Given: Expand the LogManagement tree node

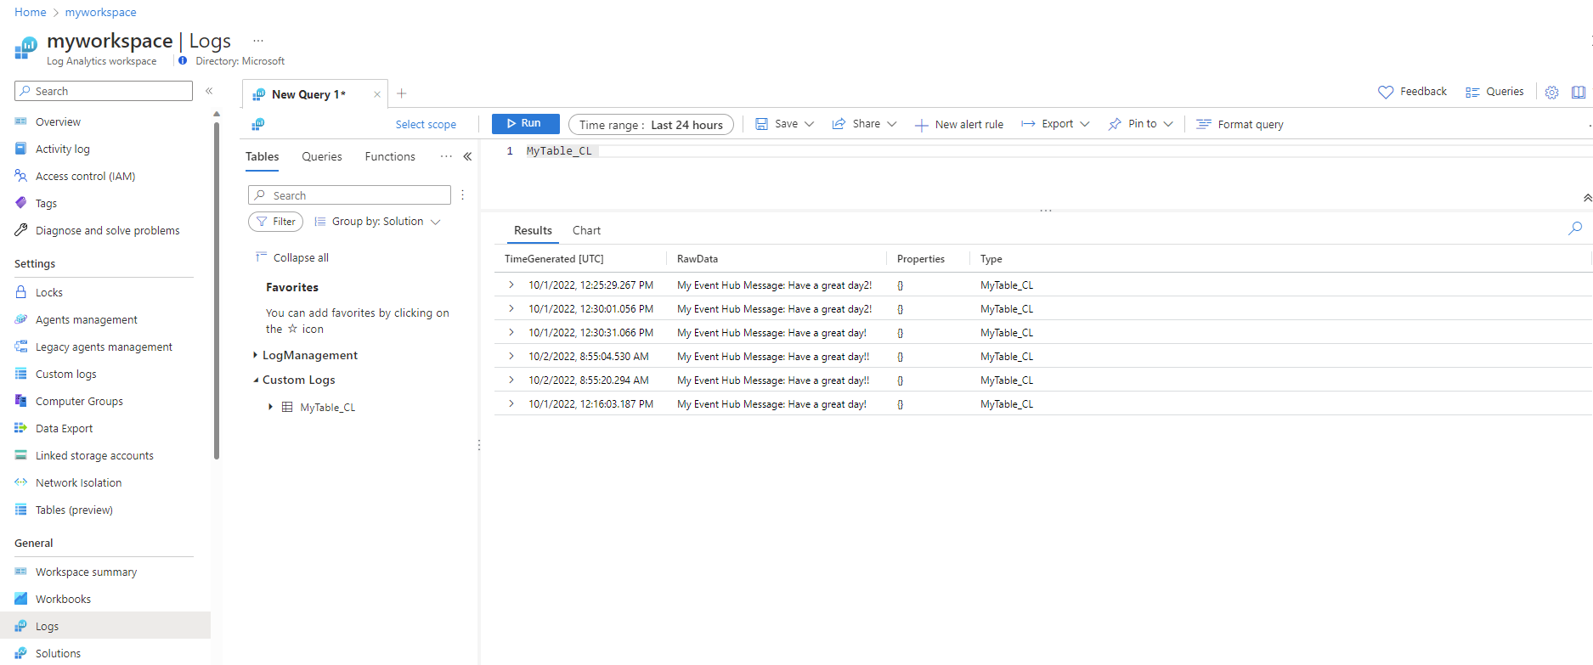Looking at the screenshot, I should [x=255, y=355].
